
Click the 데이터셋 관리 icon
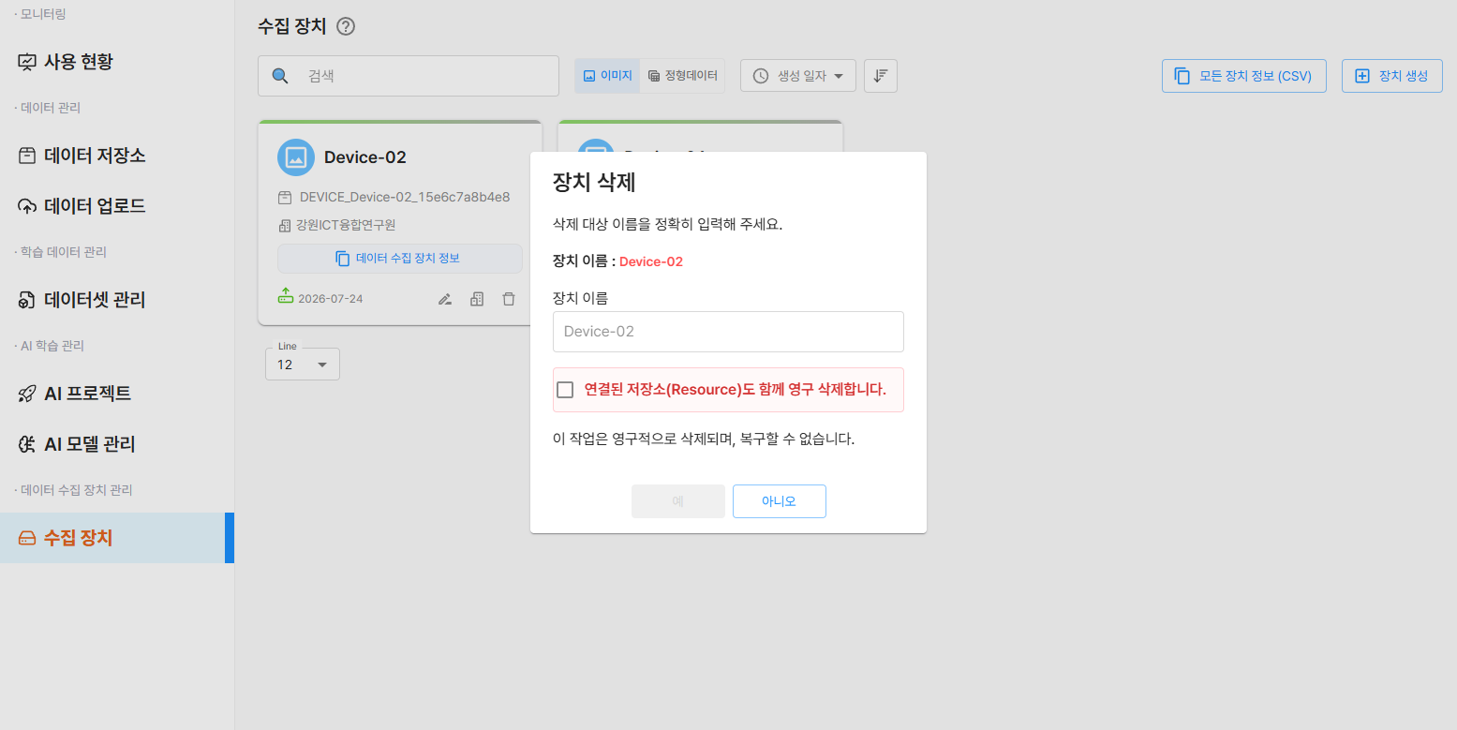[27, 300]
